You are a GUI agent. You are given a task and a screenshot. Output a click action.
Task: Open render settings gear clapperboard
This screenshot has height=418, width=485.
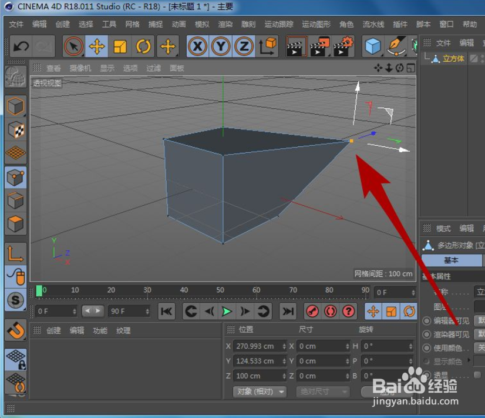[x=343, y=46]
